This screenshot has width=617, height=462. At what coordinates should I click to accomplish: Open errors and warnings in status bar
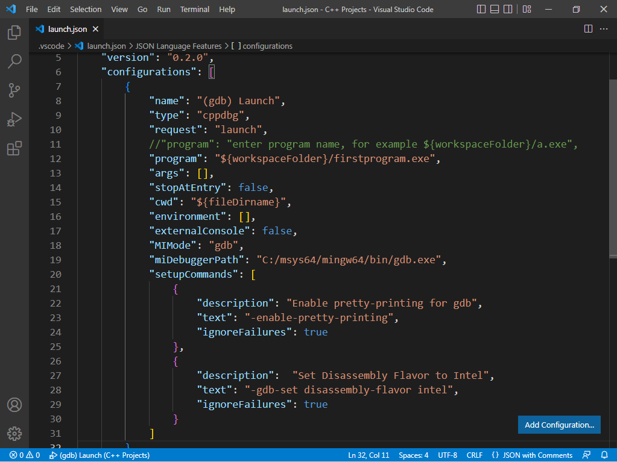pyautogui.click(x=24, y=455)
